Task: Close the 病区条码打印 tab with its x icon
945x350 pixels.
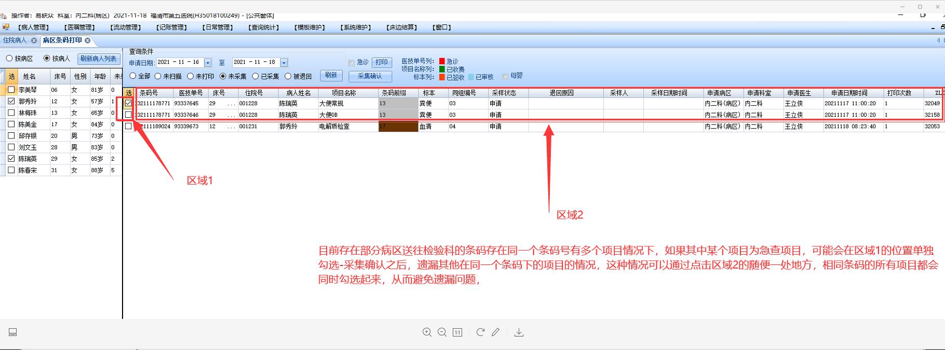Action: point(87,40)
